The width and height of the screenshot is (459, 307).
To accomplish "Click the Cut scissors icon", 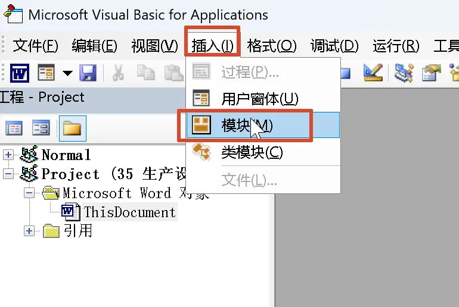I will pyautogui.click(x=118, y=73).
